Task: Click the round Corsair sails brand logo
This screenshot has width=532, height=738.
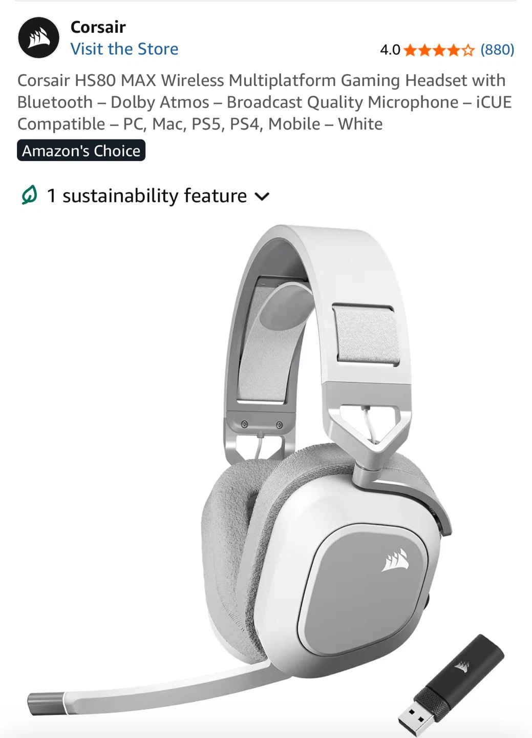Action: click(39, 37)
